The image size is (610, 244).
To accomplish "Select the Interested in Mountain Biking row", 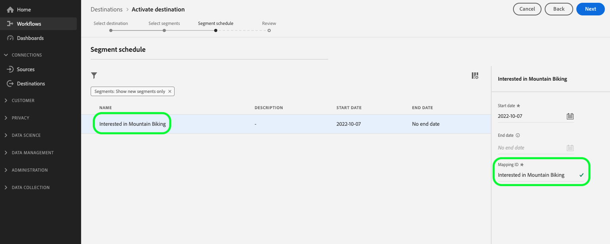I will [286, 124].
